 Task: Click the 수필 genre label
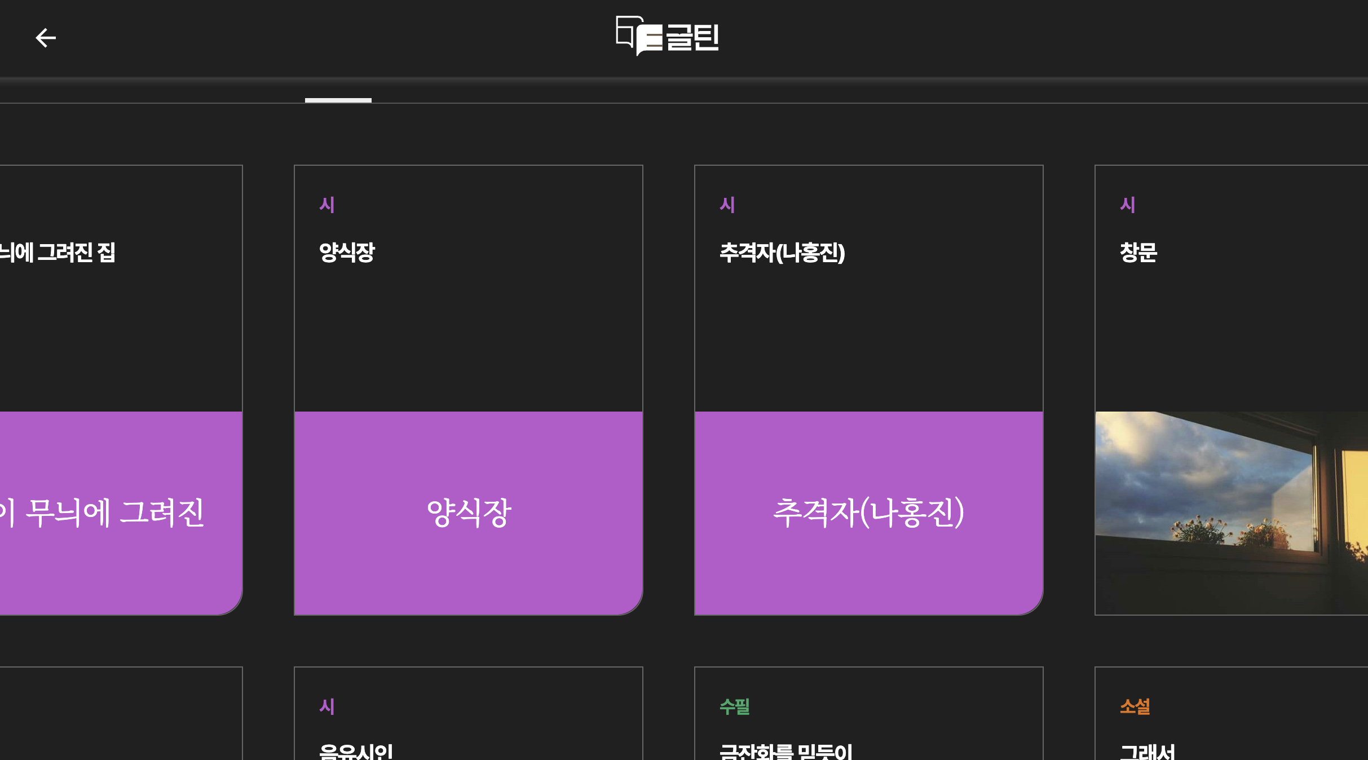tap(734, 706)
